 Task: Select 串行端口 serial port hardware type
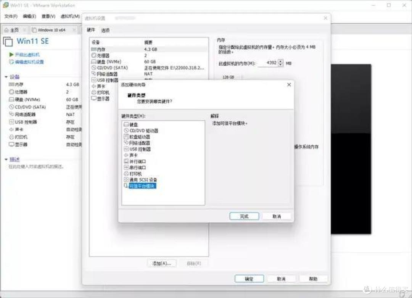pyautogui.click(x=135, y=168)
